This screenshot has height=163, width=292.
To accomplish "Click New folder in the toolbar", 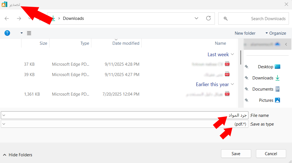I will point(245,33).
